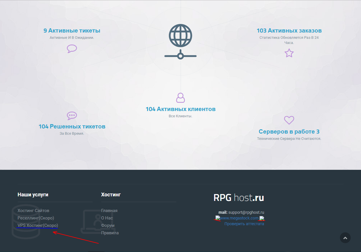
Task: Click the RPG host.ru footer logo
Action: coord(239,198)
